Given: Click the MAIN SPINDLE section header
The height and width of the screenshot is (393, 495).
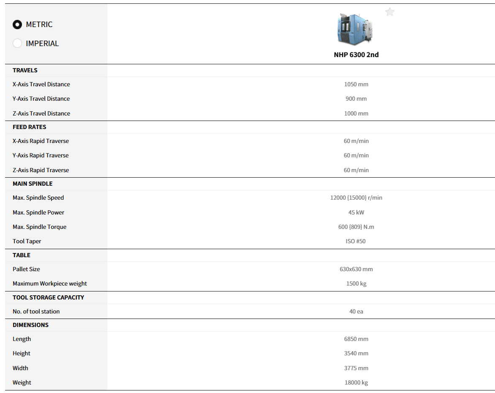Looking at the screenshot, I should 33,184.
